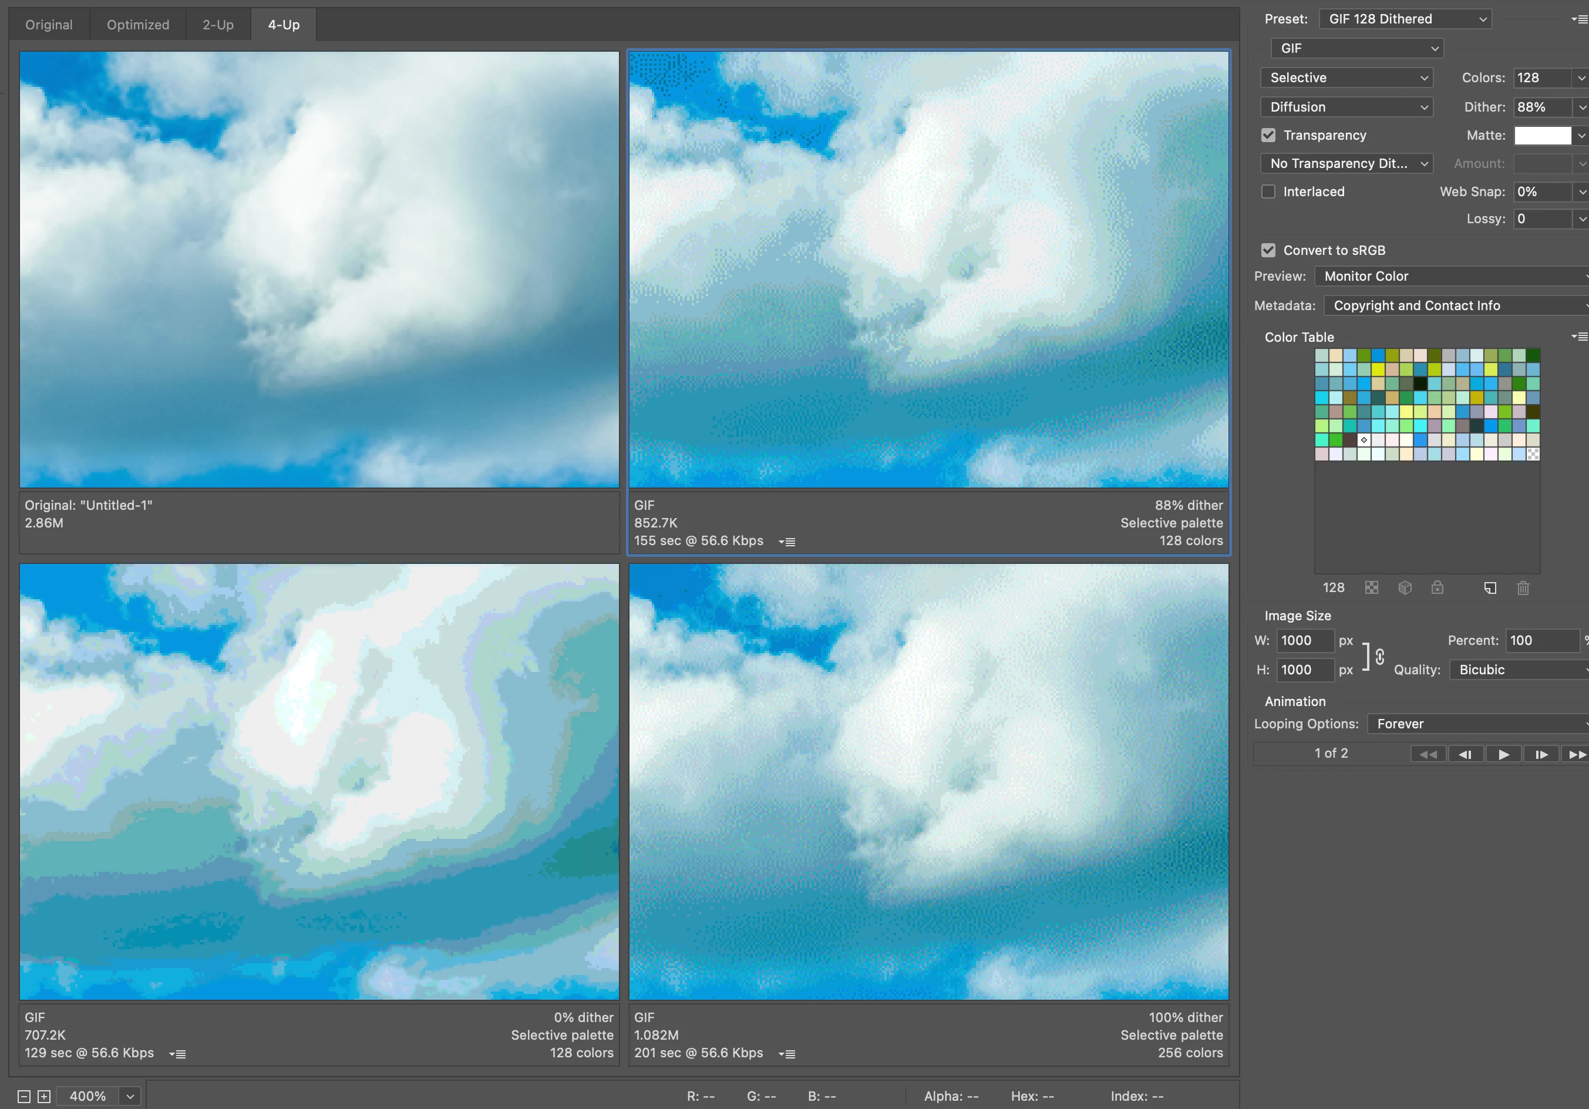Step to the previous animation frame
This screenshot has width=1589, height=1109.
click(1465, 754)
